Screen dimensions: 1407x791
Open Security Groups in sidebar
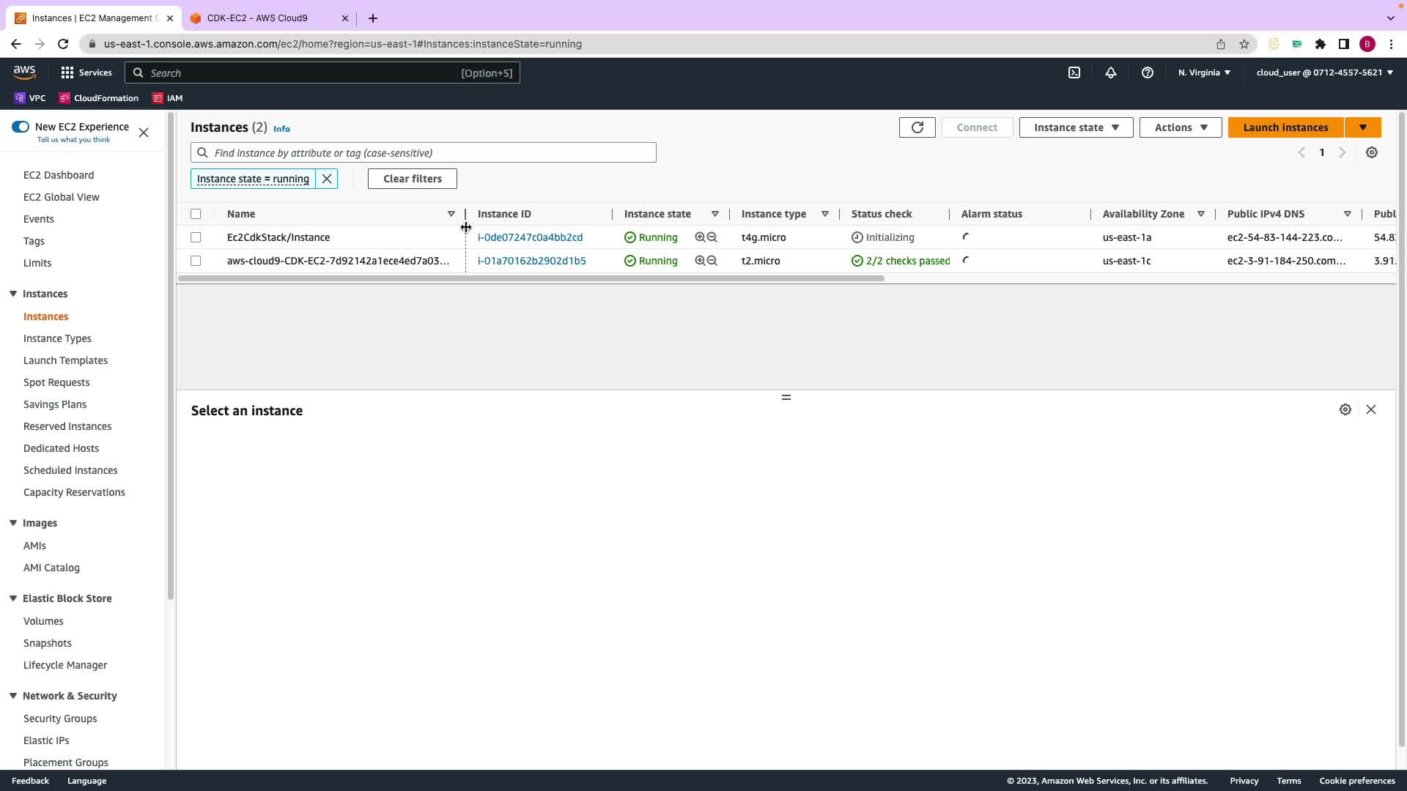(x=60, y=718)
